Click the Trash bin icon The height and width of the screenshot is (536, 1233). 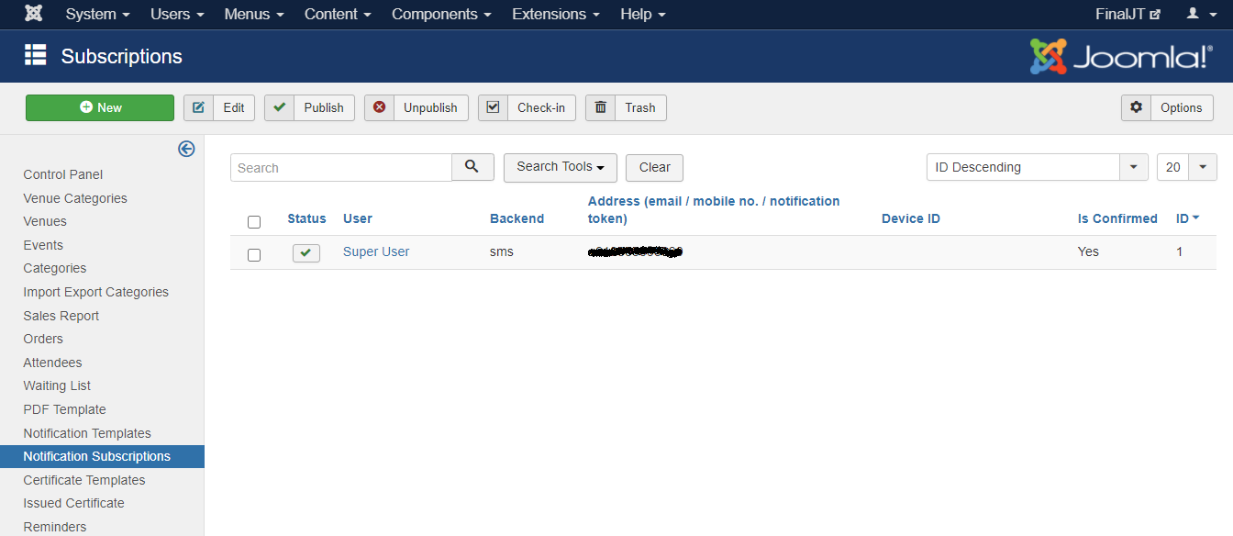pyautogui.click(x=600, y=107)
